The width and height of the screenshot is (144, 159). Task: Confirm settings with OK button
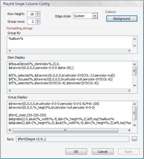(x=76, y=152)
